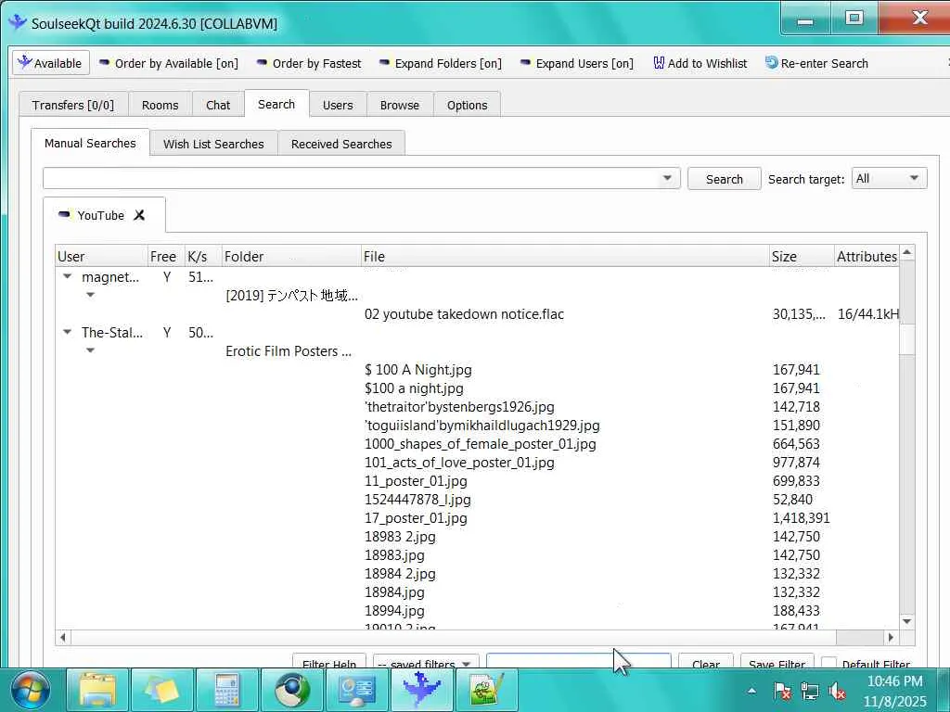Click the Clear filter button
Screen dimensions: 950x712
pos(706,661)
